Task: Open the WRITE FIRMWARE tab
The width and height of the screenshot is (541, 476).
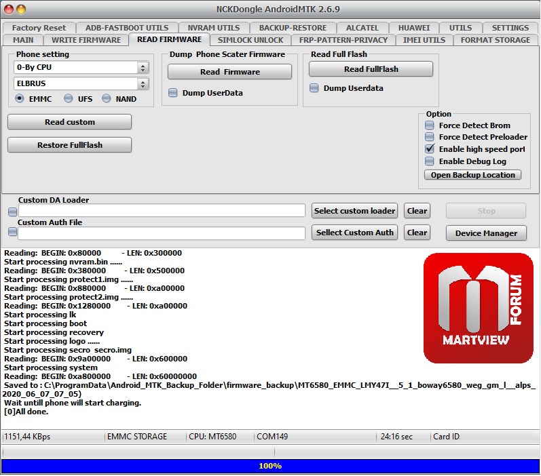Action: pos(86,40)
